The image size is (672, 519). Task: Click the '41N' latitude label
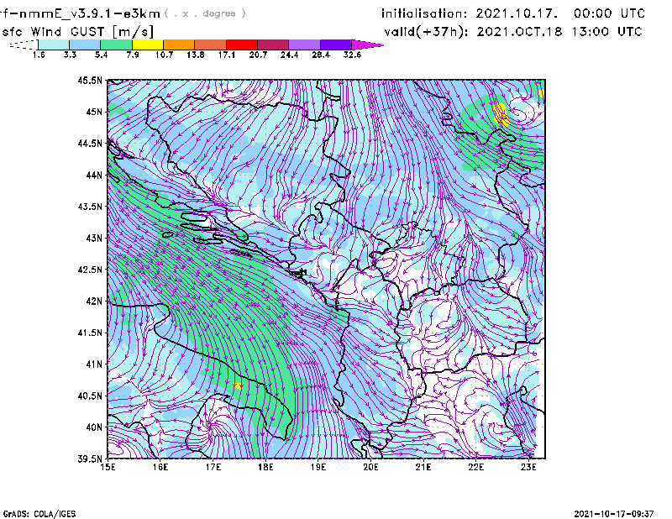coord(94,364)
